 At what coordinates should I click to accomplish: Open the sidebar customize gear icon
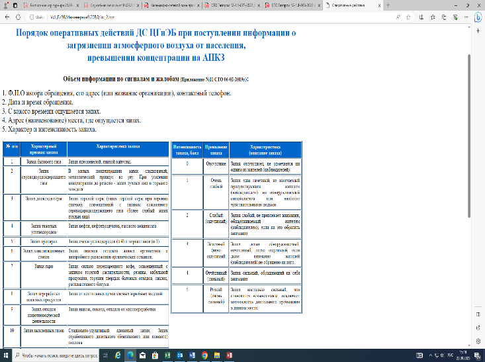(x=478, y=341)
